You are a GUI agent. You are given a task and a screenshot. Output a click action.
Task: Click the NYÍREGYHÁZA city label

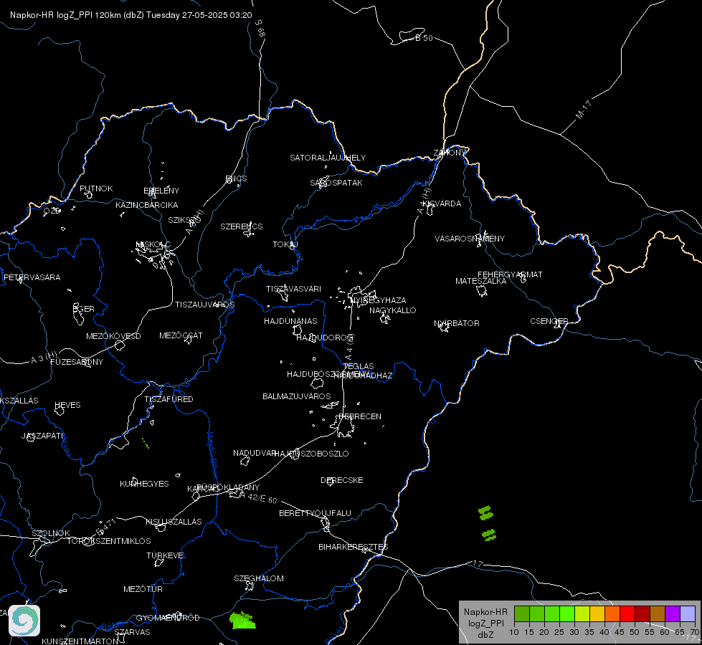click(379, 300)
